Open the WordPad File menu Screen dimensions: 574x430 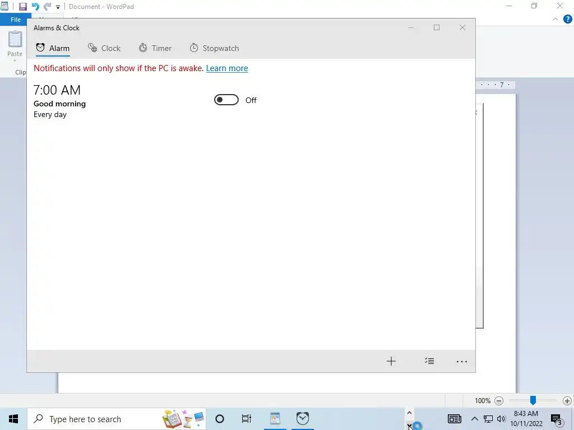click(15, 20)
